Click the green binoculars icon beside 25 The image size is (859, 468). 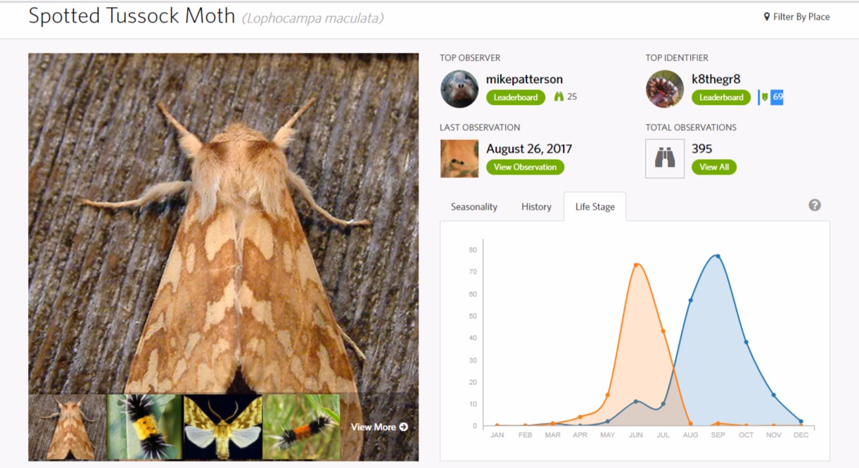tap(559, 96)
